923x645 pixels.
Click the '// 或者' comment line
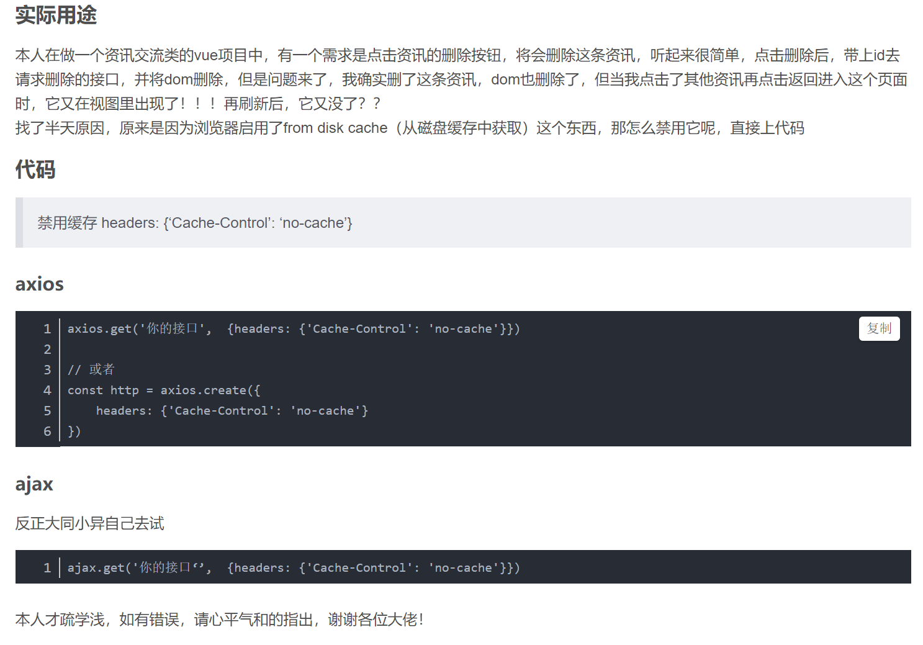[91, 369]
